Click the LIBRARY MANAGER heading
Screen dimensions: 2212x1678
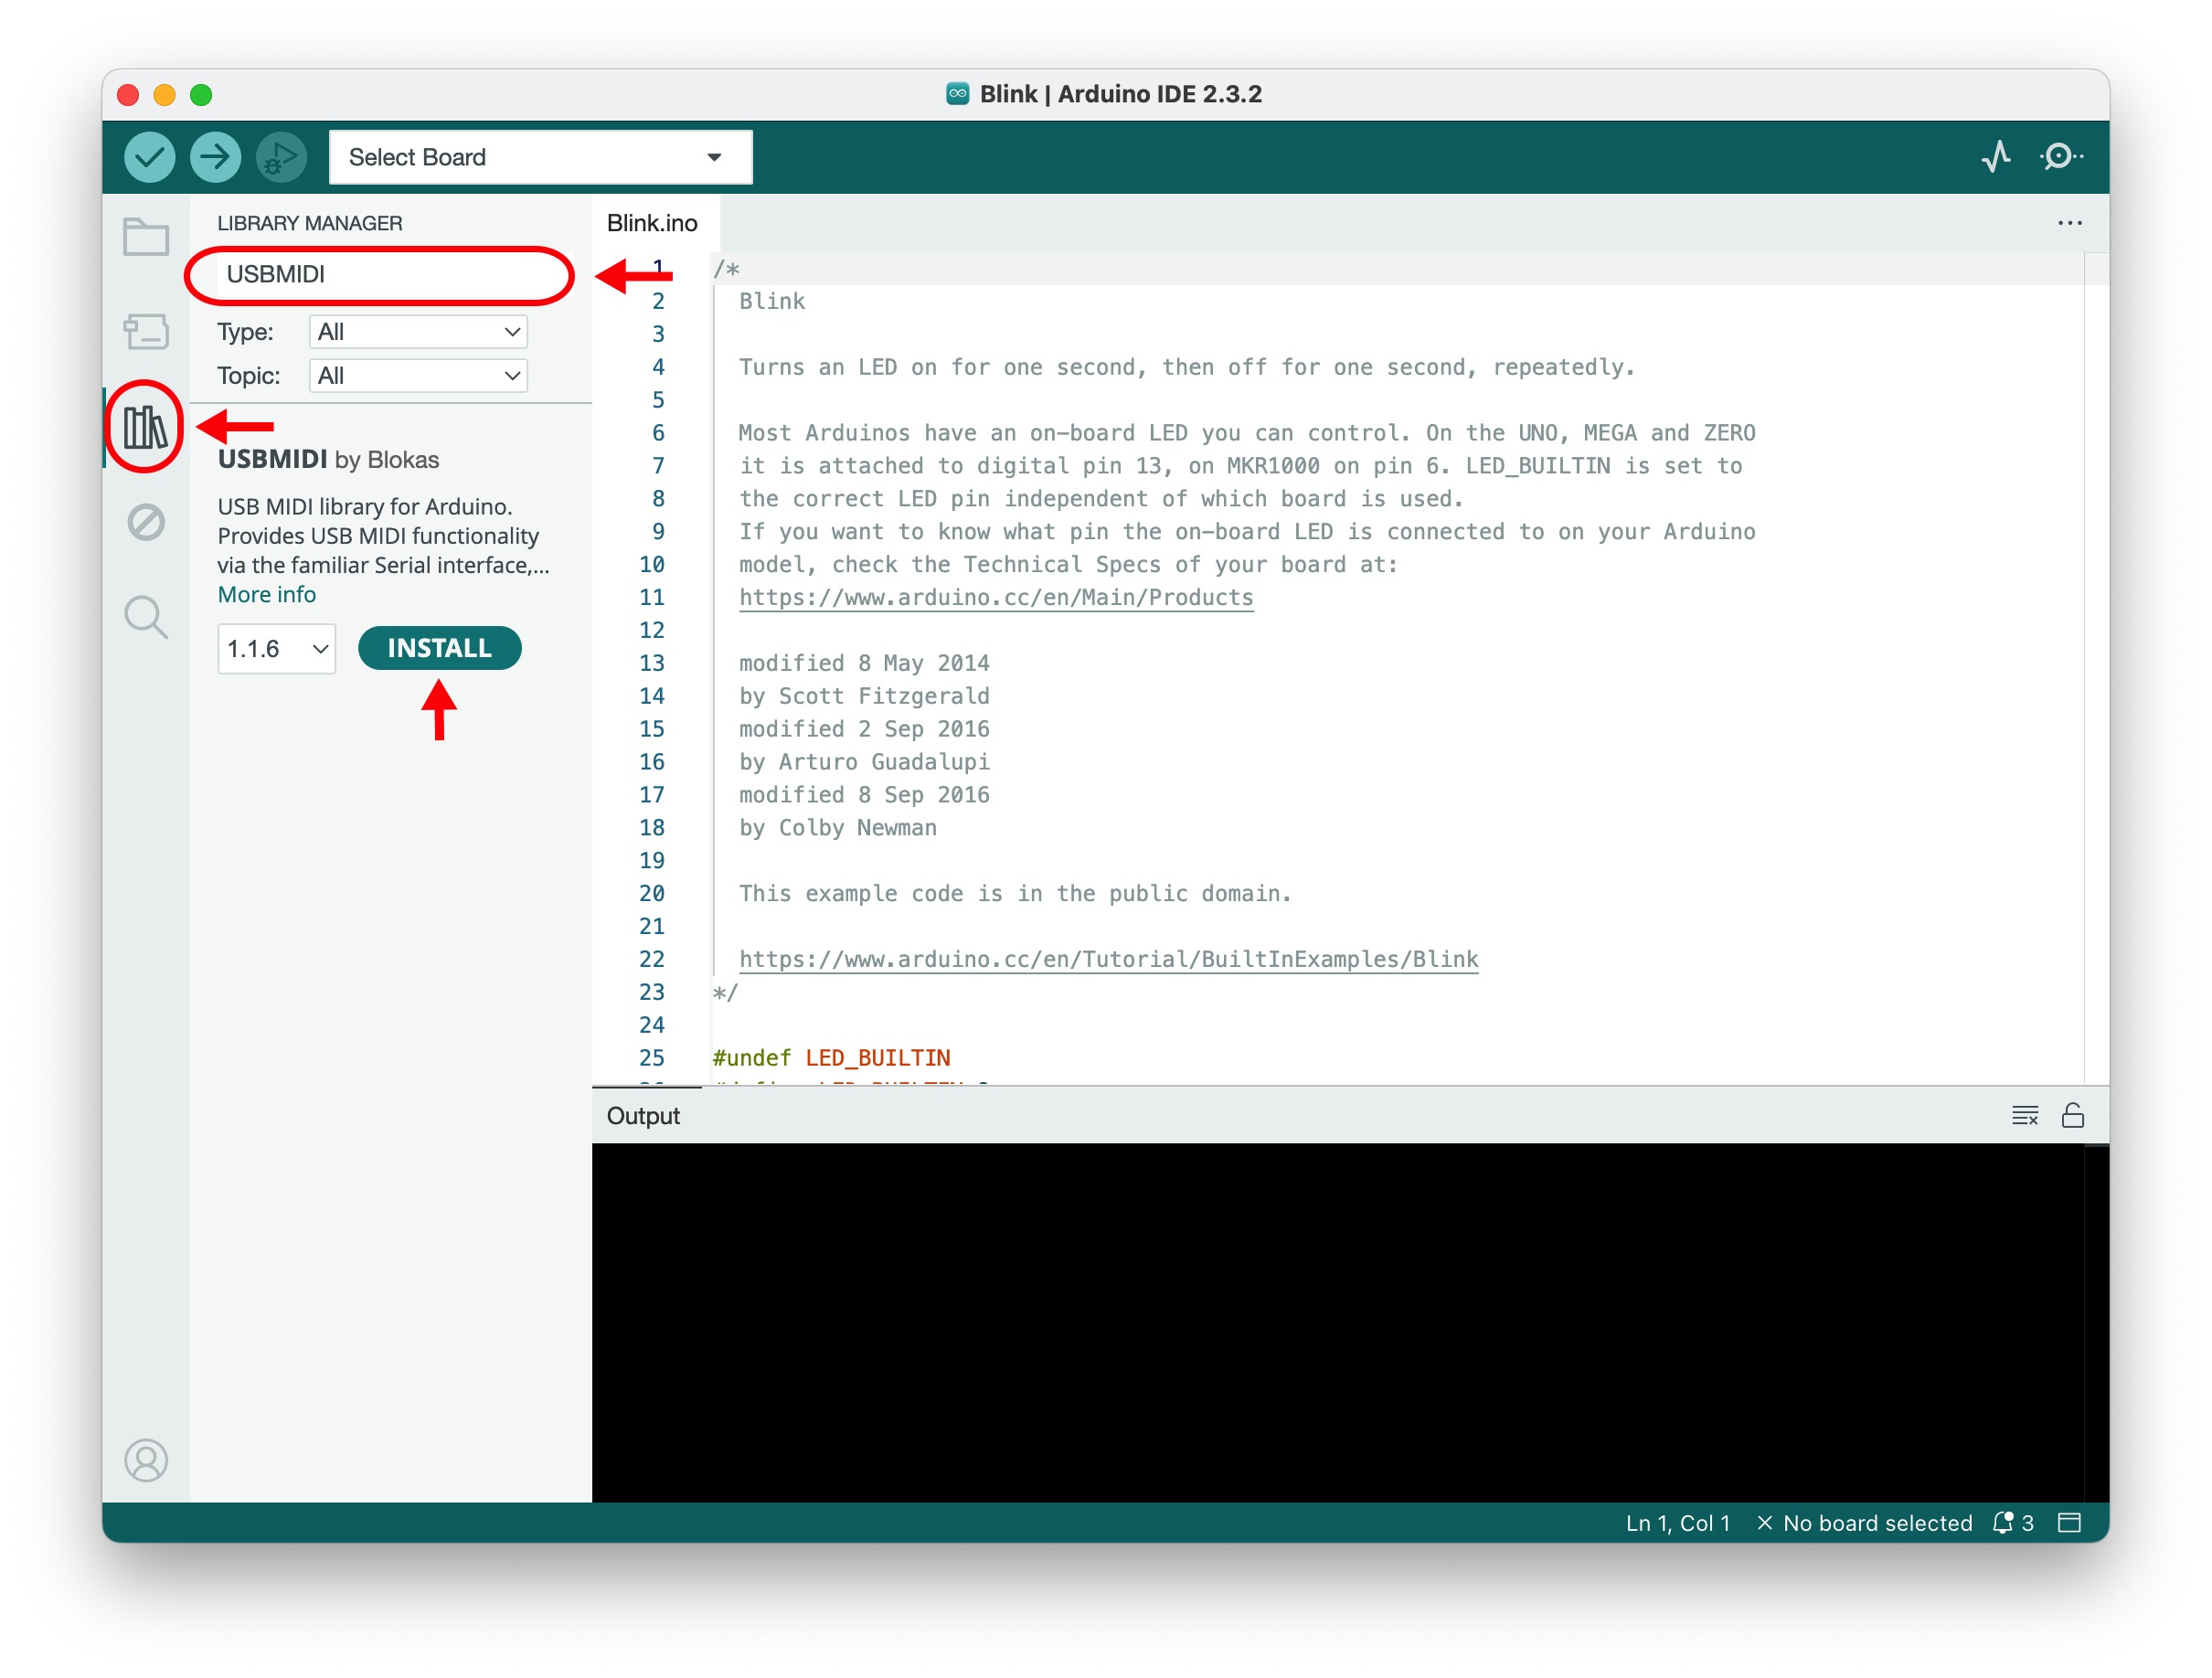[x=310, y=223]
